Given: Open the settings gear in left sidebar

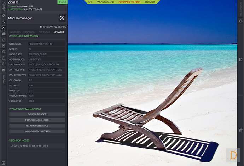Looking at the screenshot, I should tap(4, 64).
